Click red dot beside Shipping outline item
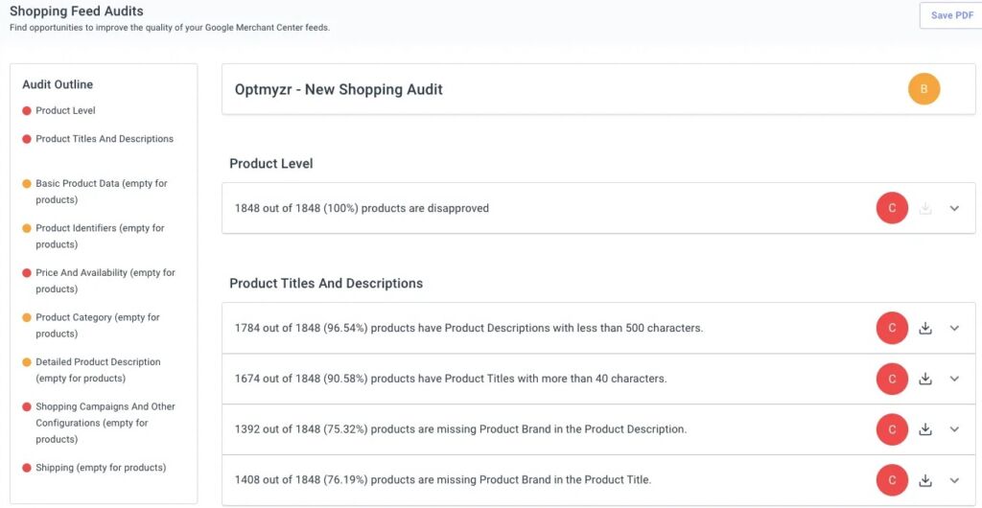This screenshot has width=982, height=508. tap(26, 468)
